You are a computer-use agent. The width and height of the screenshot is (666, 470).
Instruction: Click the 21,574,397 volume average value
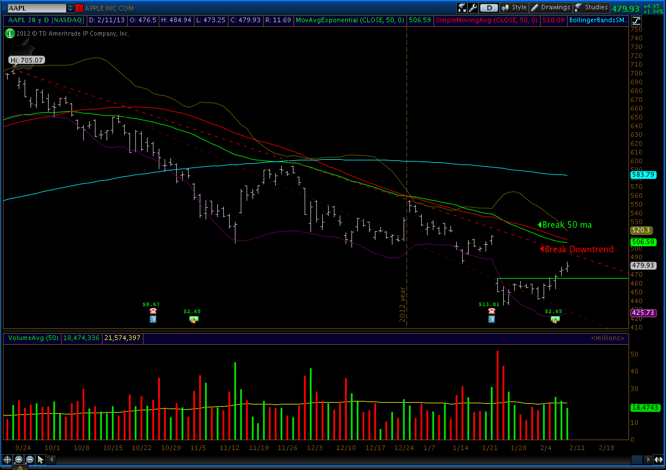point(122,338)
